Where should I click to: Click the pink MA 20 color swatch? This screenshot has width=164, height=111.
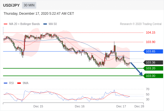tap(6, 24)
